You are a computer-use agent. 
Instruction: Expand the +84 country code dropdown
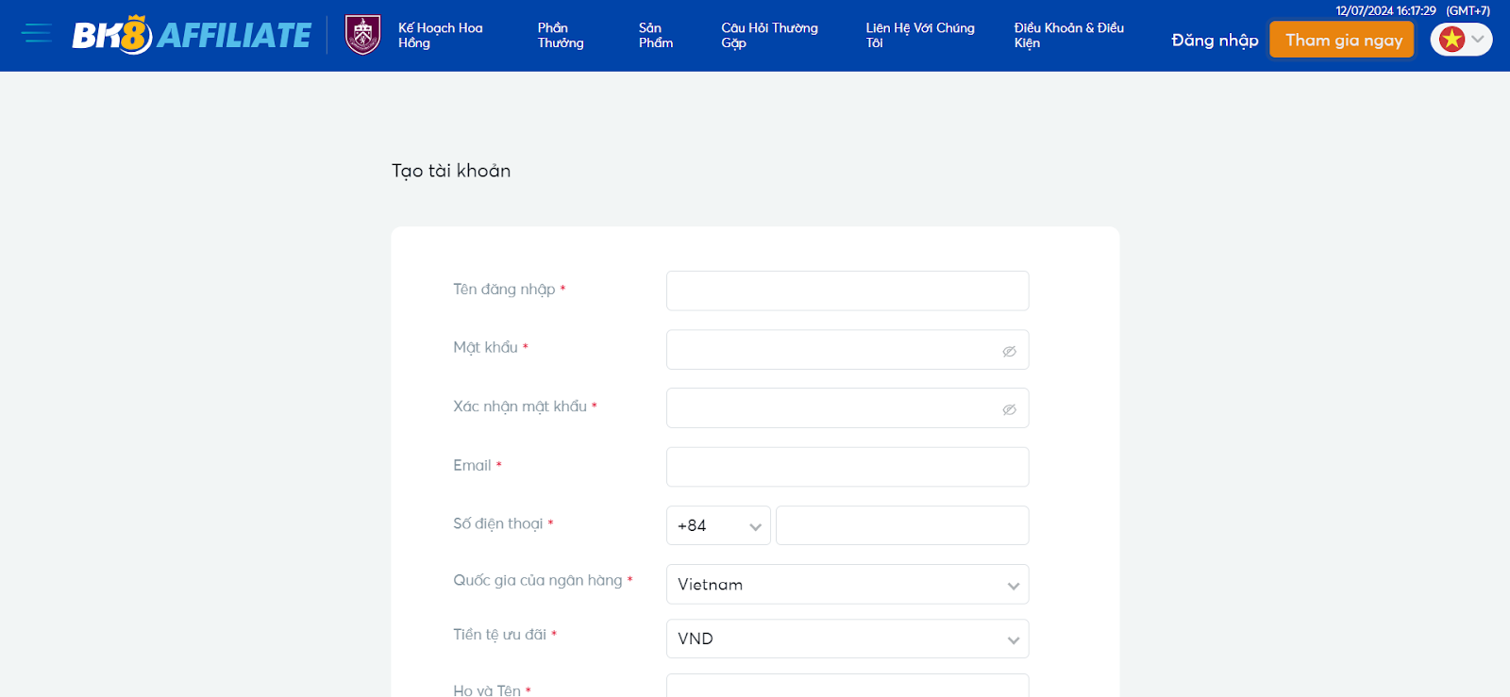718,525
